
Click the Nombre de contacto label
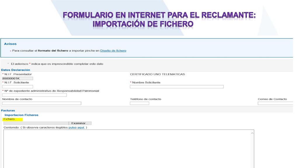(17, 99)
